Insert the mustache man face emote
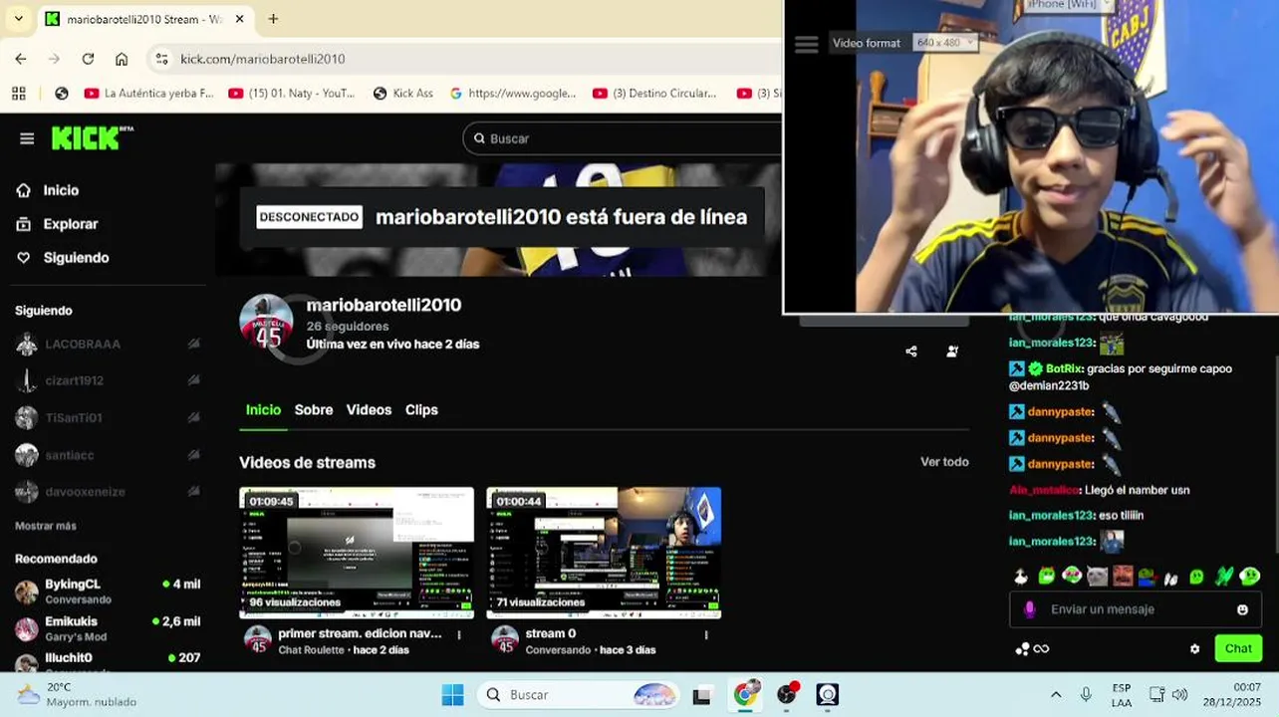1279x717 pixels. (x=1123, y=577)
